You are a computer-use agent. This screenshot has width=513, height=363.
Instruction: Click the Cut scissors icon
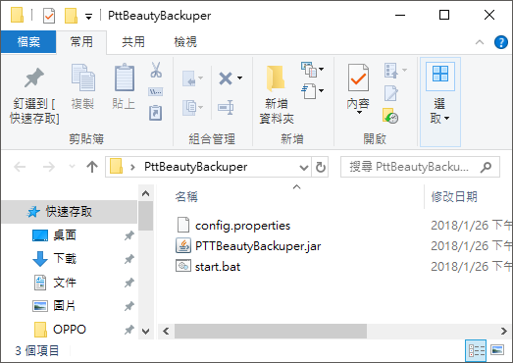(x=156, y=70)
